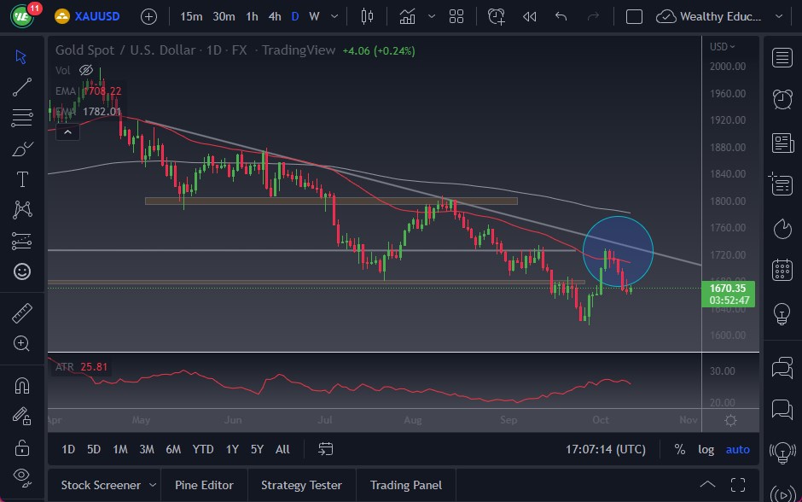Click the blue circle highlight on chart
Screen dimensions: 802x502
point(618,249)
